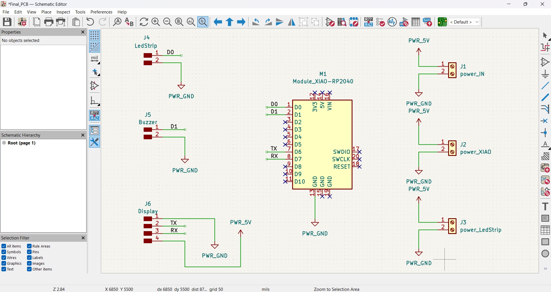This screenshot has width=551, height=292.
Task: Refresh the view
Action: coord(144,22)
